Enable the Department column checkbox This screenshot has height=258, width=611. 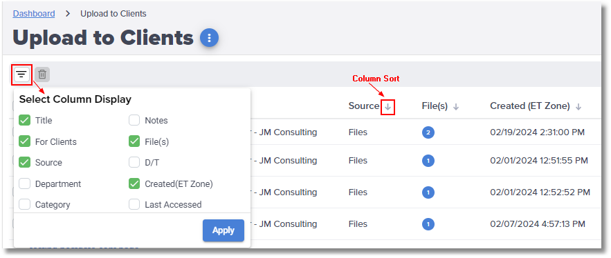coord(24,183)
